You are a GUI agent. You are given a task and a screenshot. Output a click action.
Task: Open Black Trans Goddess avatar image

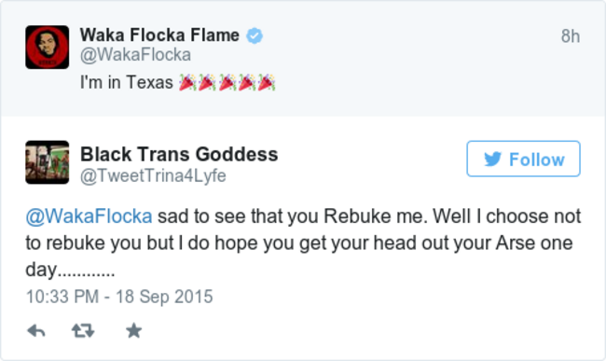48,162
